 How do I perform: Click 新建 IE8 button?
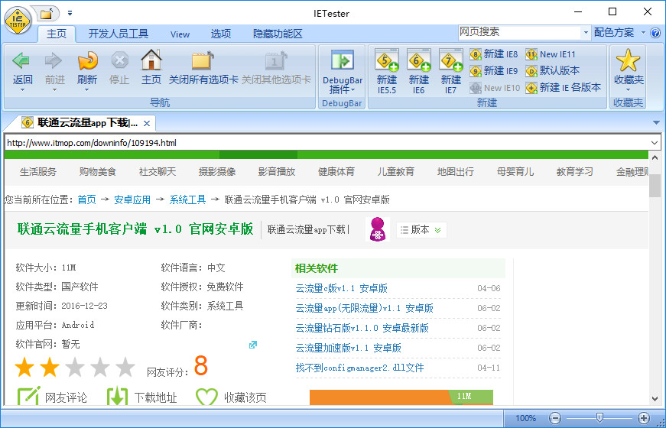(x=494, y=54)
